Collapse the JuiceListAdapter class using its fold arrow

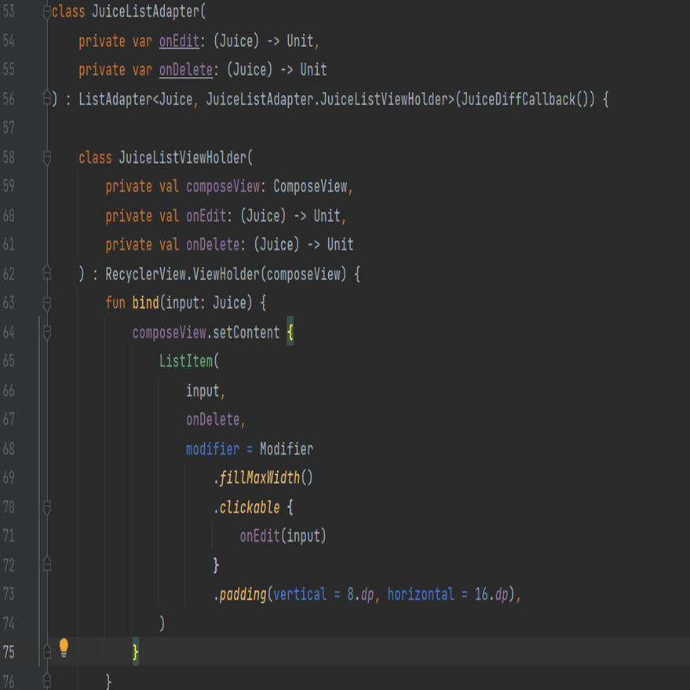pyautogui.click(x=49, y=12)
